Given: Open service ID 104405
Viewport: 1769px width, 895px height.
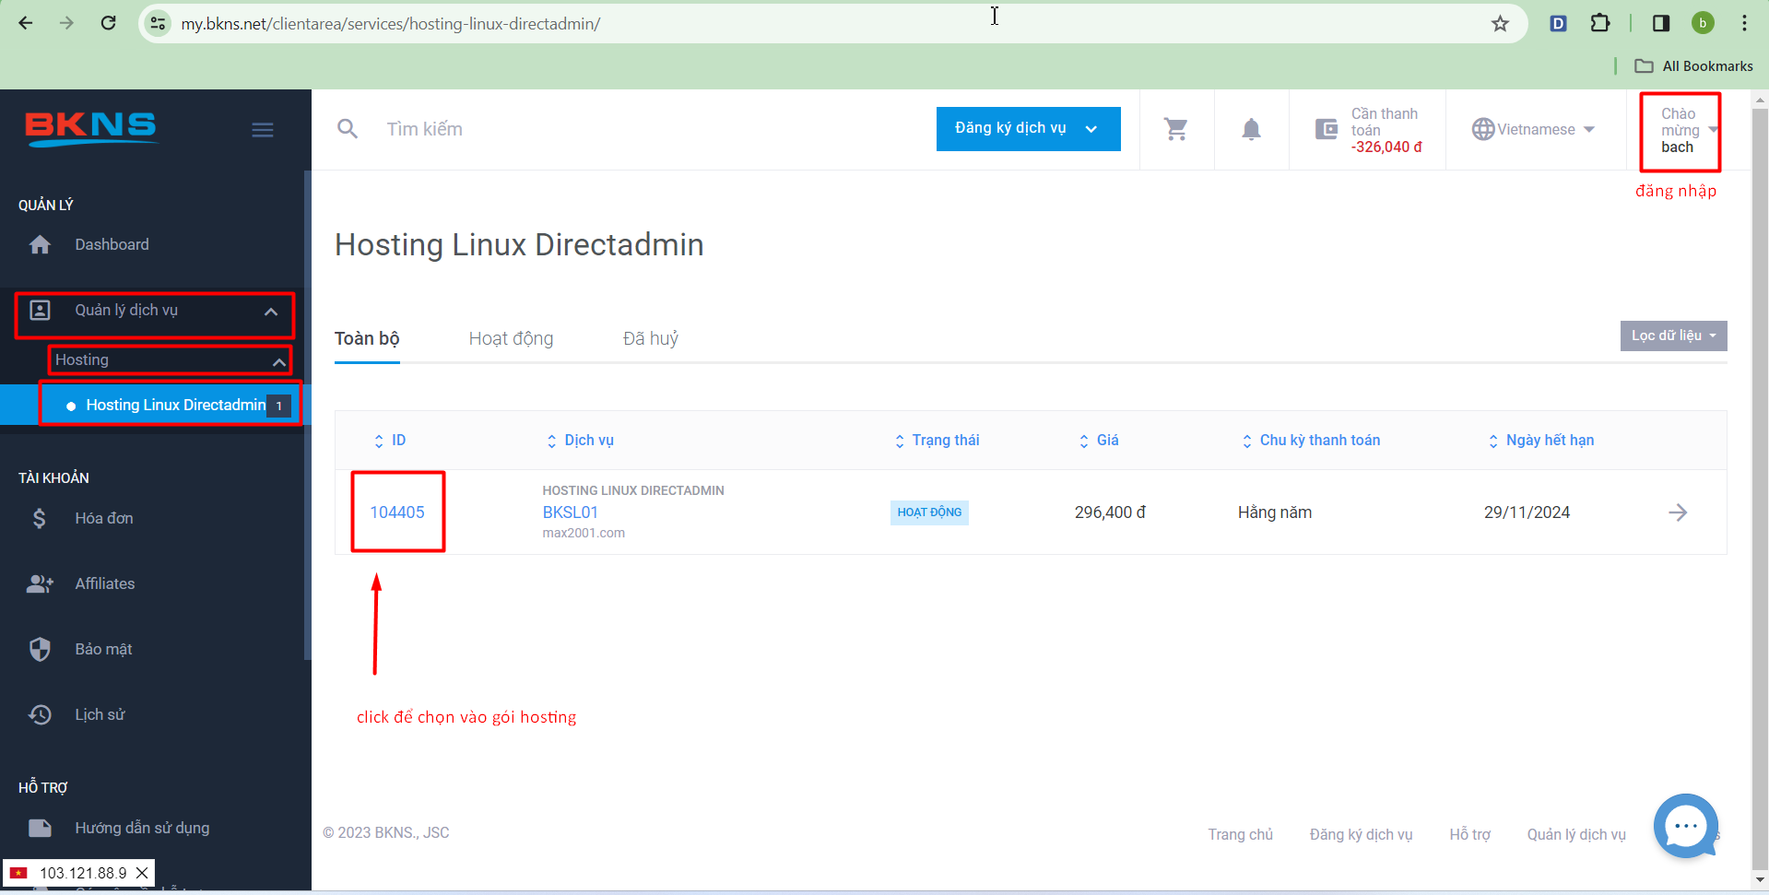Looking at the screenshot, I should coord(397,512).
